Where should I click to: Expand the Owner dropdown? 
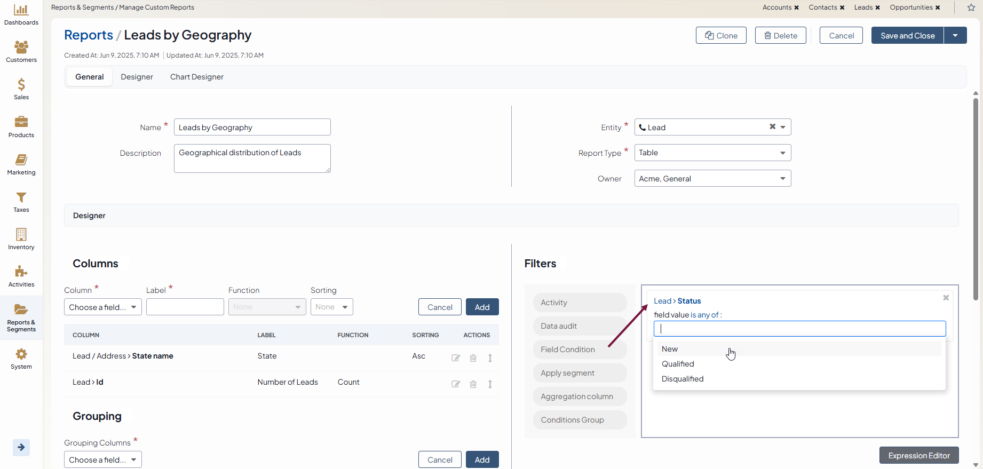(x=712, y=179)
